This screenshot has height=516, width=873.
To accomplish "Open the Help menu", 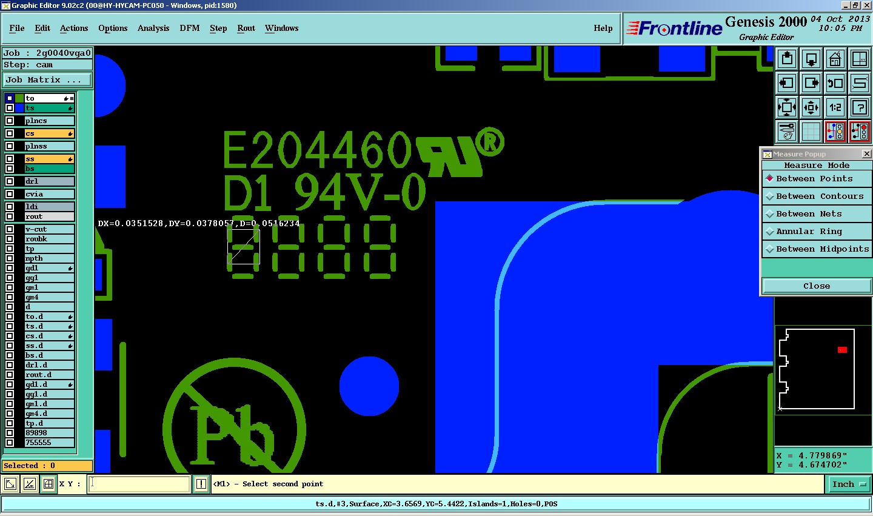I will pyautogui.click(x=603, y=28).
